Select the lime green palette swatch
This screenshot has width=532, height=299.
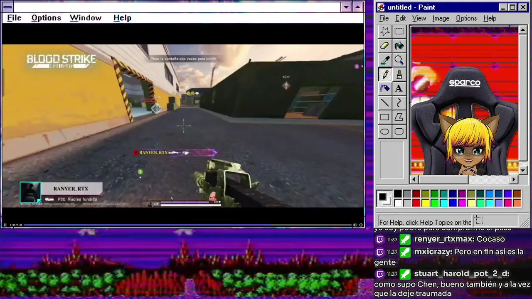(434, 203)
